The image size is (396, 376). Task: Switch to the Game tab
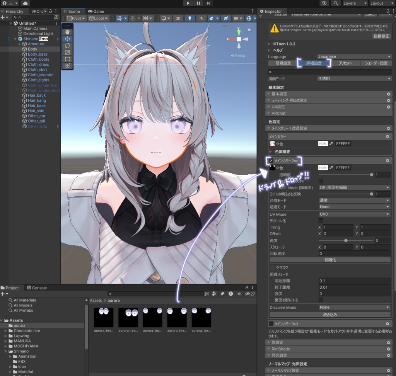point(96,11)
